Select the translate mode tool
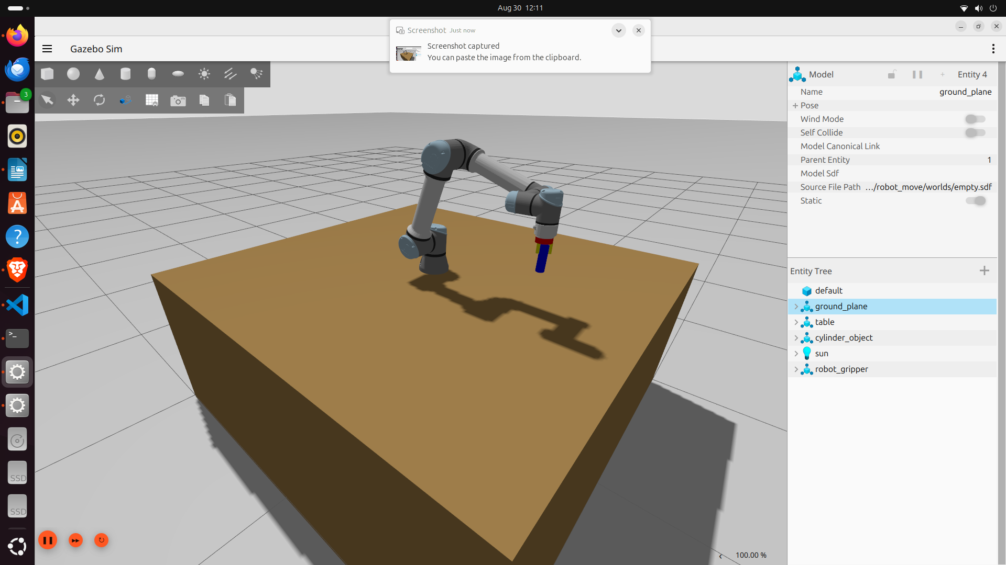This screenshot has width=1006, height=565. click(x=73, y=100)
